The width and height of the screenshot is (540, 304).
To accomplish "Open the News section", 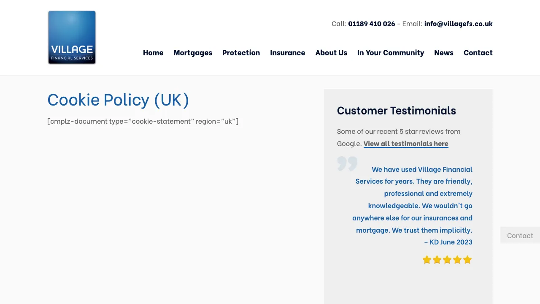I will tap(444, 52).
